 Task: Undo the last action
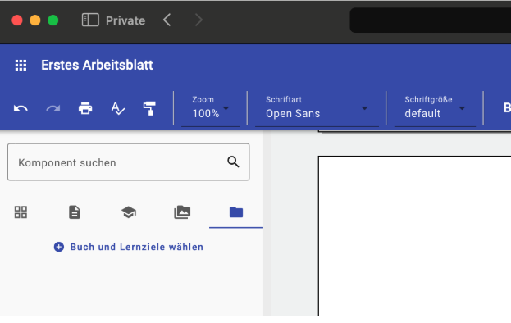click(21, 108)
